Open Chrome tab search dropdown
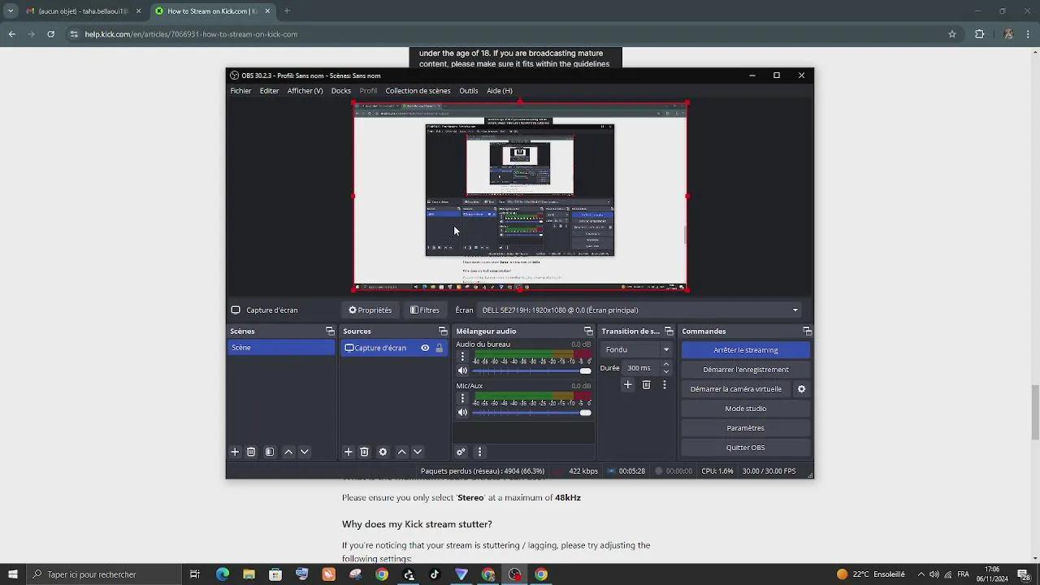Screen dimensions: 1040x585 tap(11, 11)
